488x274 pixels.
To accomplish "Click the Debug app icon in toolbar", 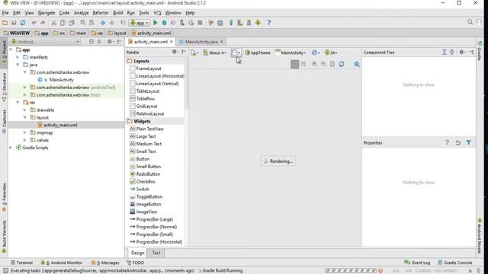I will [164, 23].
